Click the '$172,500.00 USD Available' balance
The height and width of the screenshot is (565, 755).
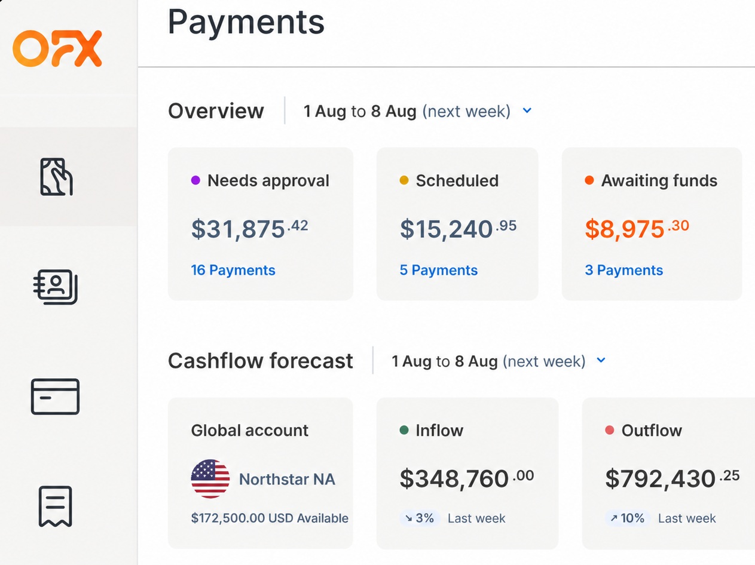(270, 518)
